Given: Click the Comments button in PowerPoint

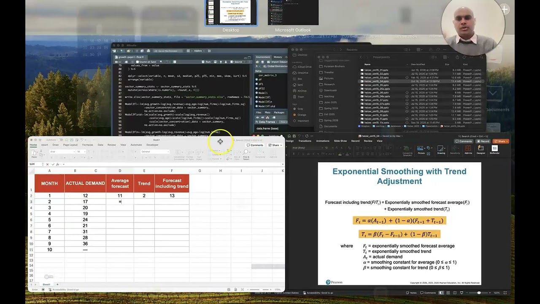Looking at the screenshot, I should pyautogui.click(x=464, y=141).
